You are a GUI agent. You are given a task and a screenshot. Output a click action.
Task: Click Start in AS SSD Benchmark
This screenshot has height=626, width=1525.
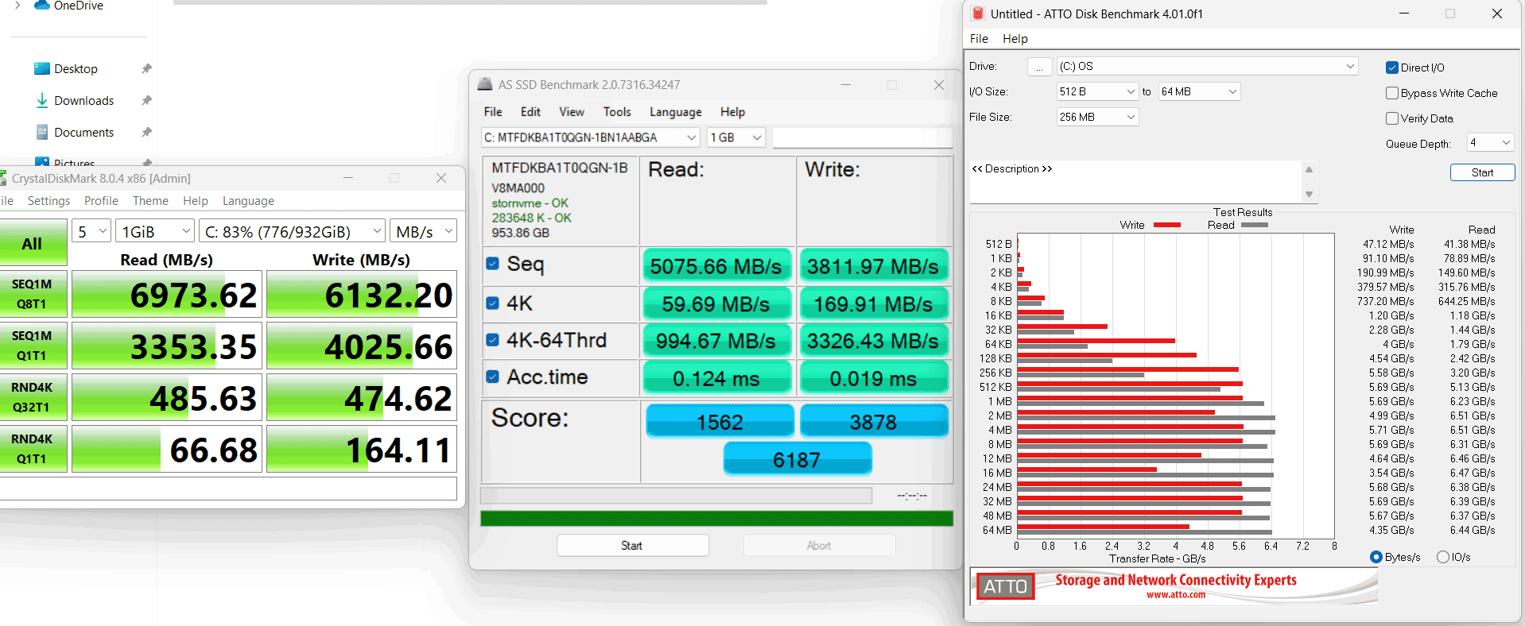click(632, 546)
